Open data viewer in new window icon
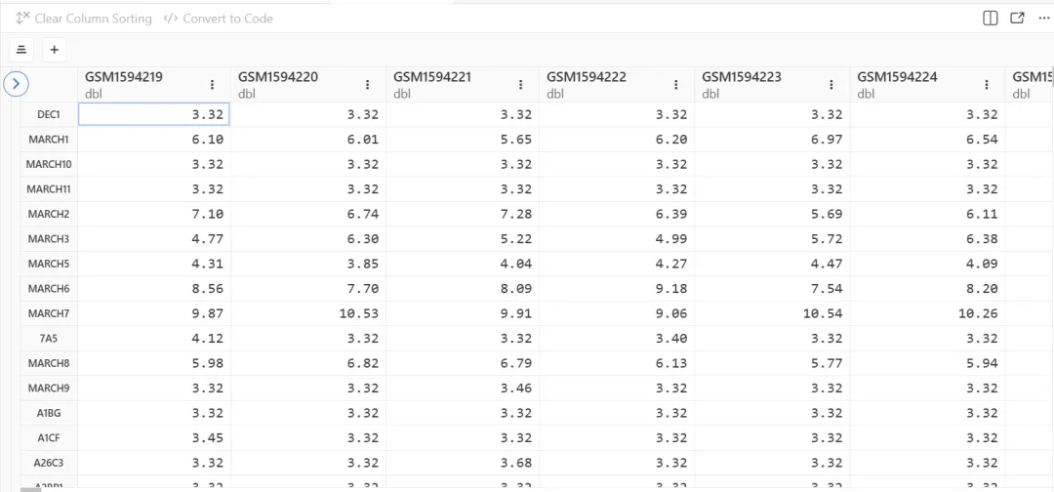This screenshot has height=492, width=1054. tap(1017, 19)
